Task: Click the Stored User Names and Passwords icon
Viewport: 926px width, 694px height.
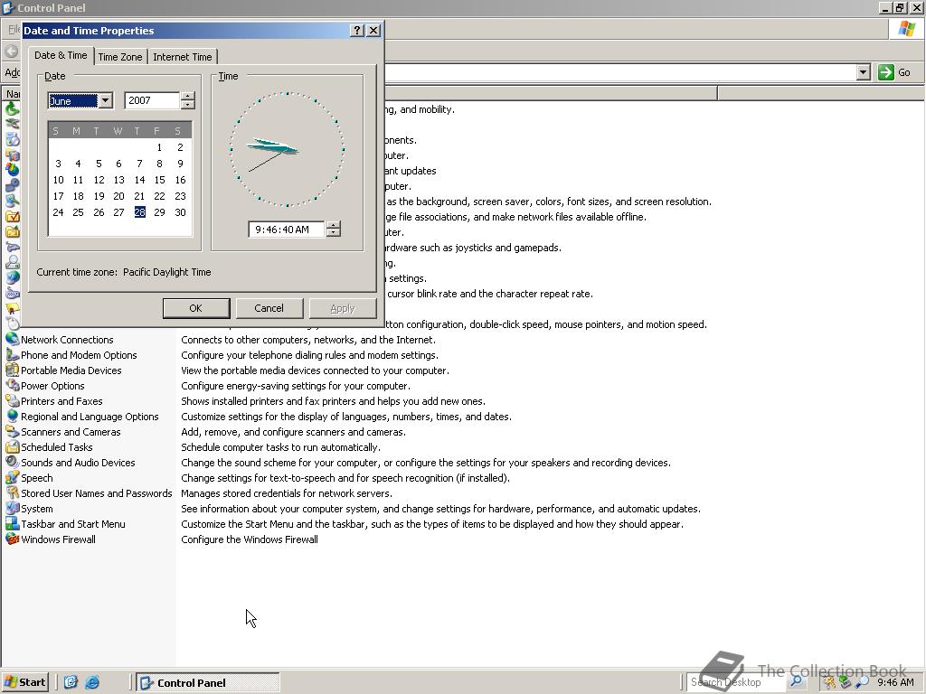Action: [12, 492]
